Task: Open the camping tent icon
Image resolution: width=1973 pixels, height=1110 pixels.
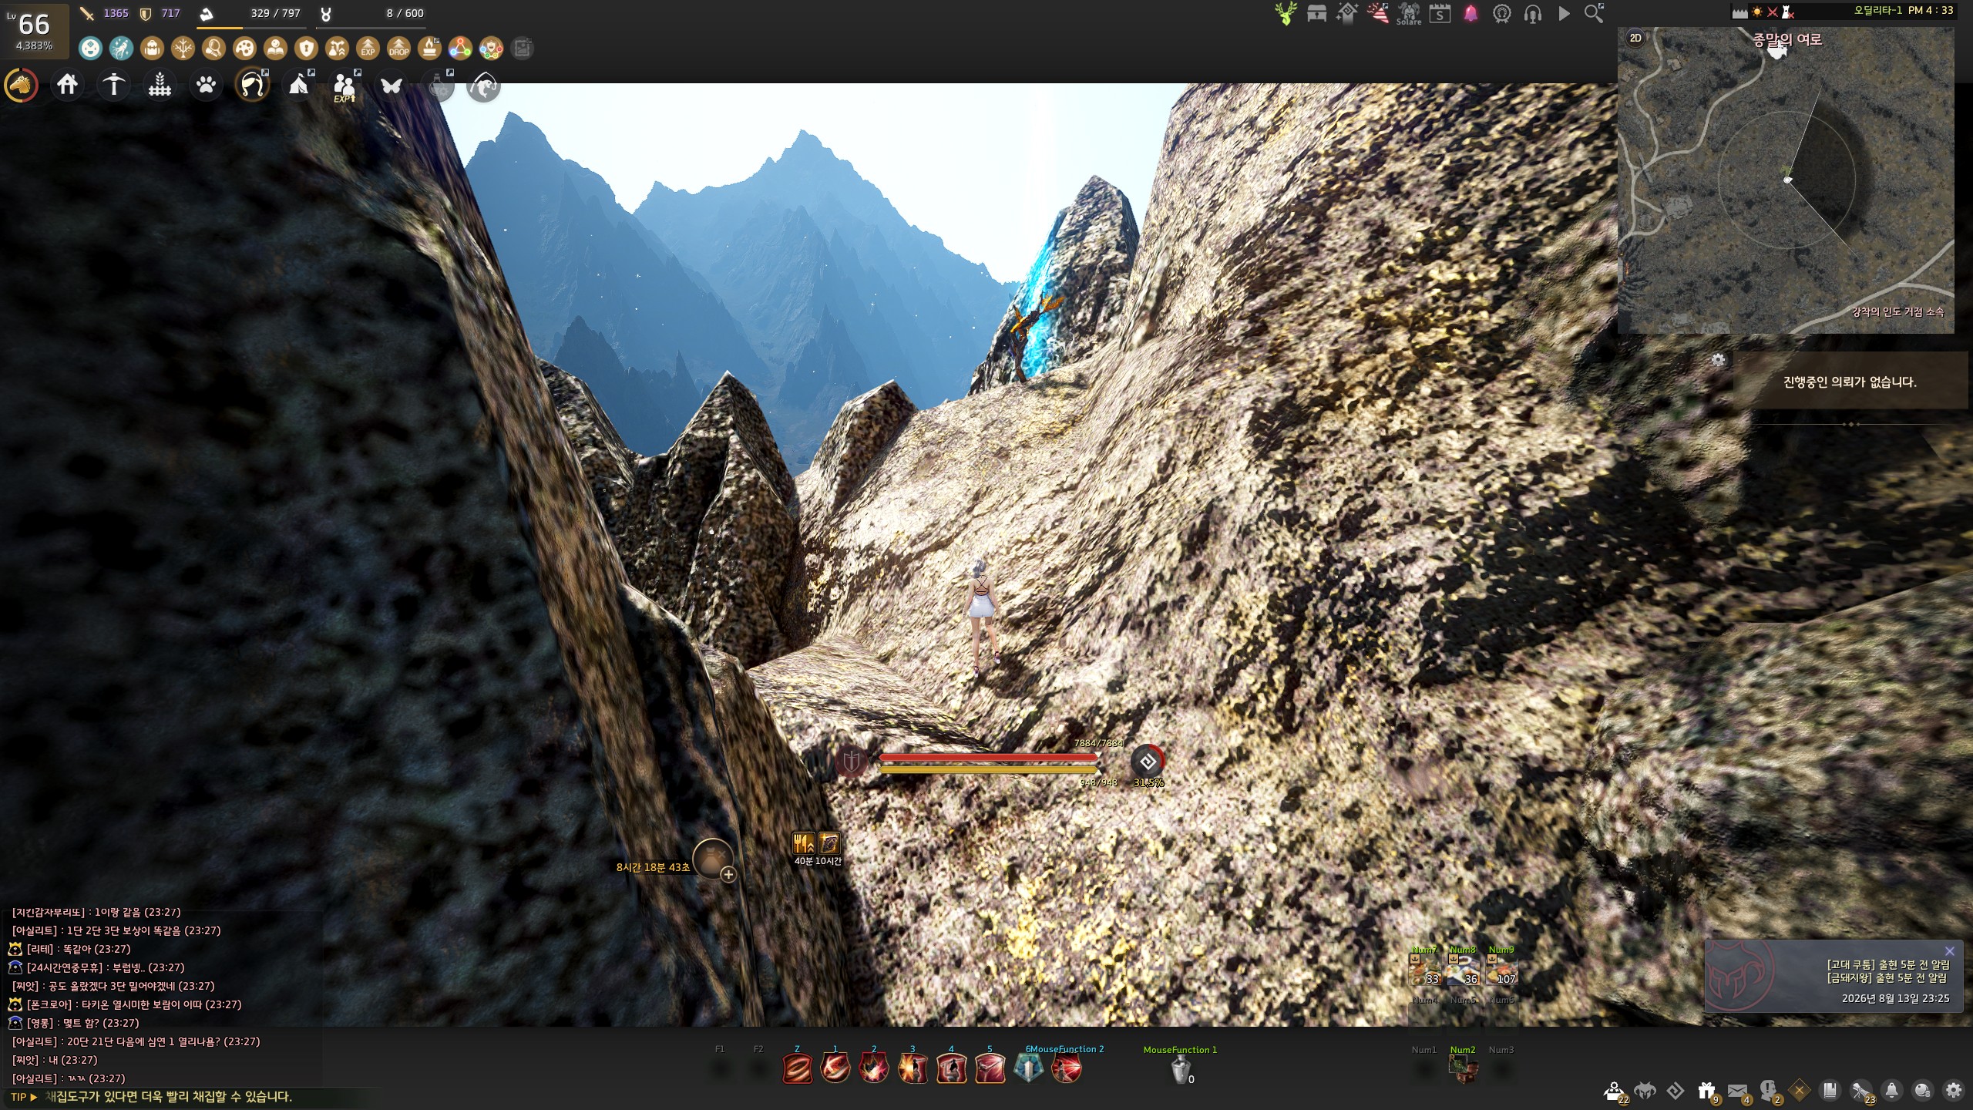Action: [x=298, y=85]
